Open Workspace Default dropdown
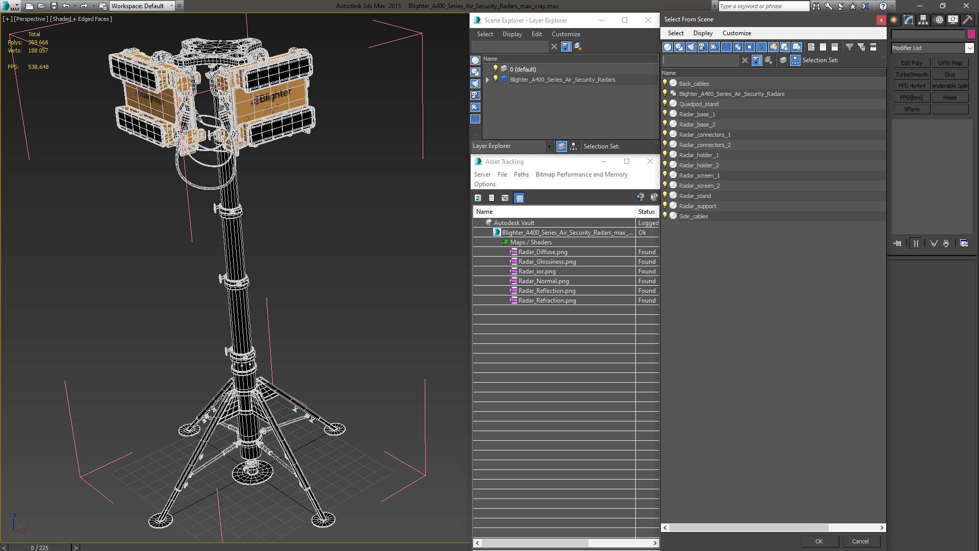The width and height of the screenshot is (979, 551). click(171, 6)
